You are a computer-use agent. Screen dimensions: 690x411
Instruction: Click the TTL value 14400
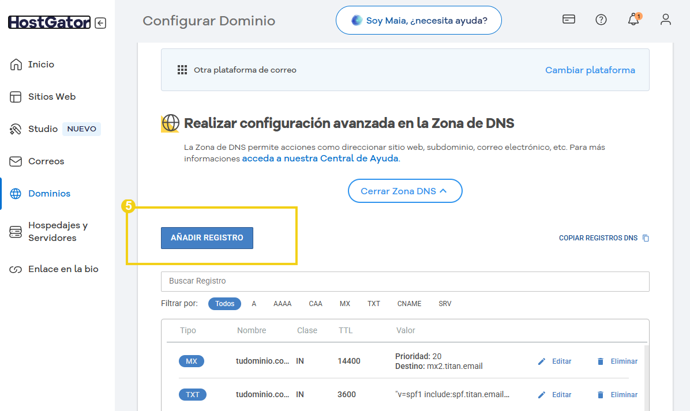[349, 361]
